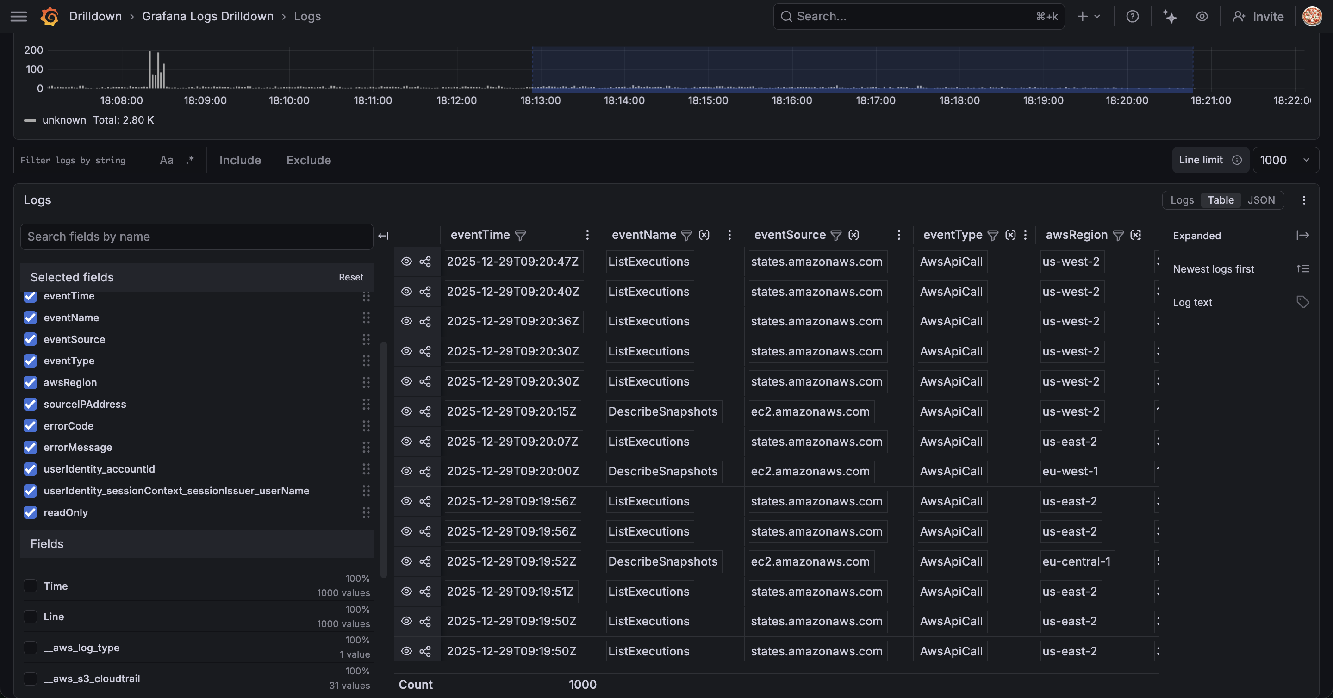Open the eventSource column kebab menu

(899, 236)
